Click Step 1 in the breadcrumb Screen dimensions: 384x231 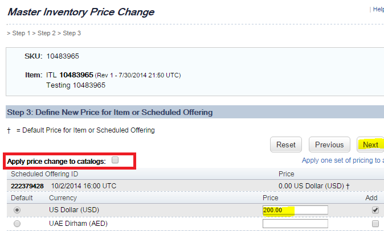21,33
